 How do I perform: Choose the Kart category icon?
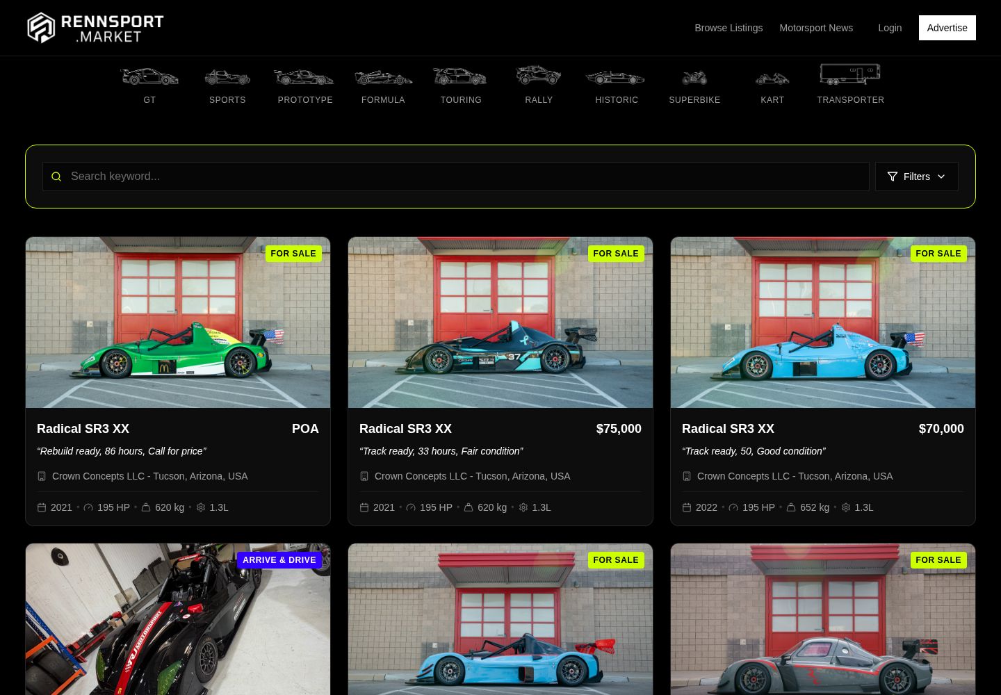[772, 78]
